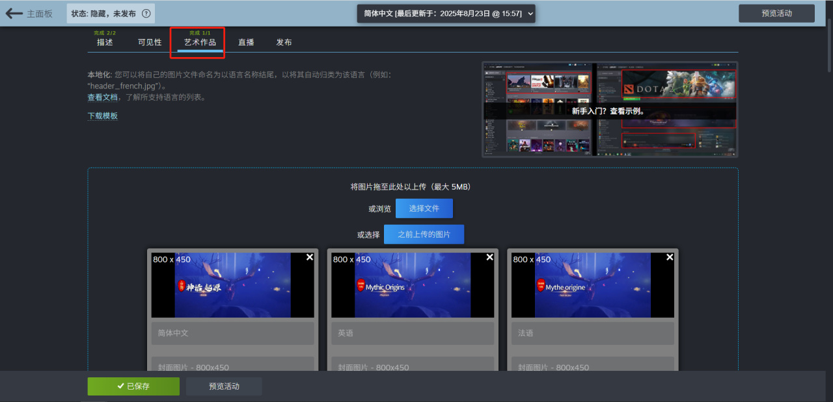Click 封面图片 field under 英语
Image resolution: width=833 pixels, height=402 pixels.
click(413, 364)
